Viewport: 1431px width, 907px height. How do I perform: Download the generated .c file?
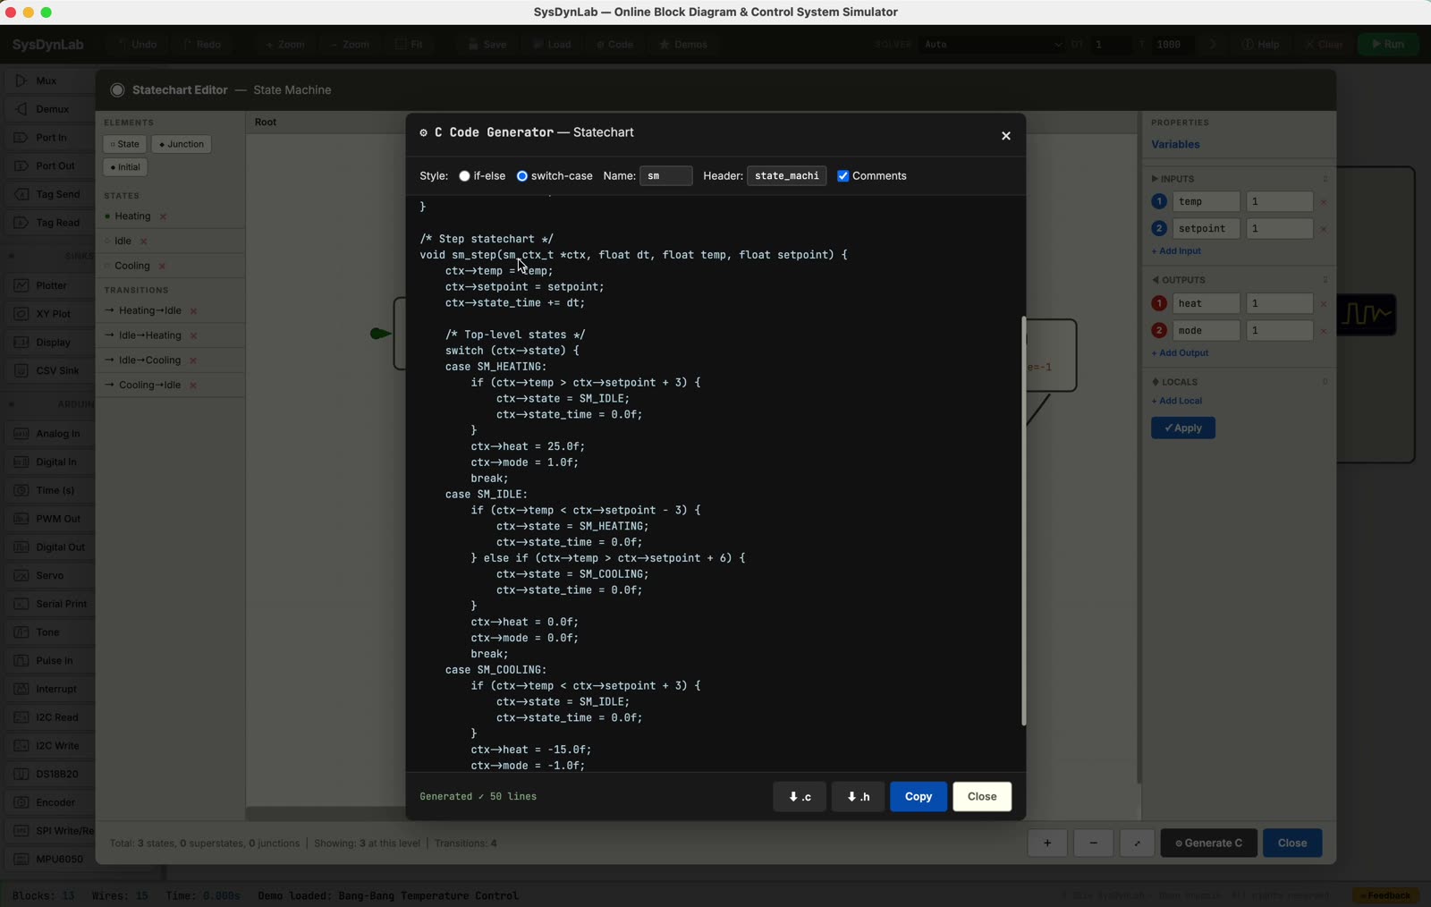tap(800, 797)
